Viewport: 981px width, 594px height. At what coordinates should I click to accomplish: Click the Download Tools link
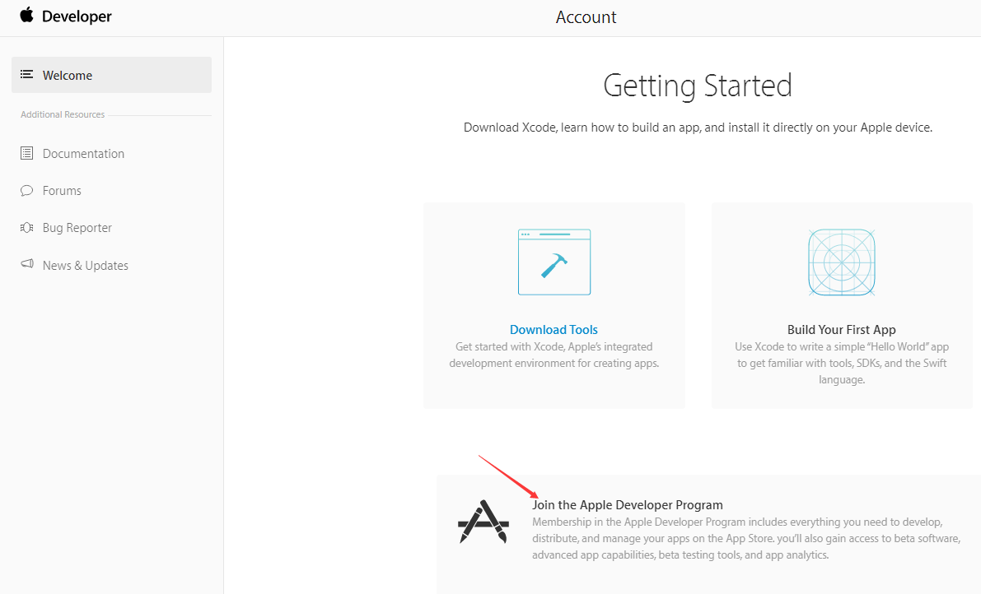pyautogui.click(x=554, y=330)
